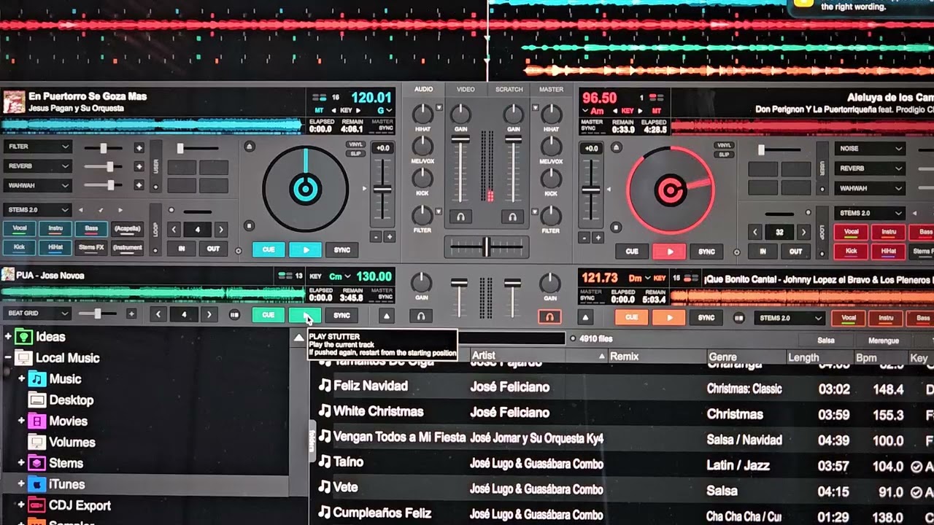Click the plus button beside FILTER effect slider
The image size is (934, 525).
point(139,148)
